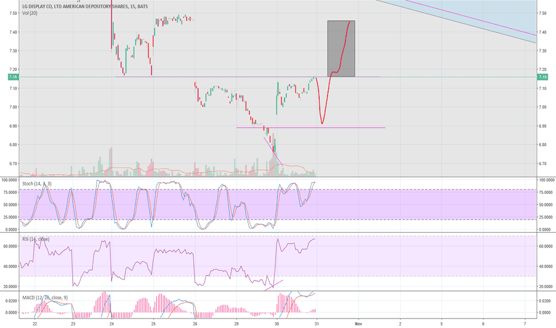Screen dimensions: 556x328
Task: Click 6.70 on the left price scale
Action: click(x=13, y=163)
